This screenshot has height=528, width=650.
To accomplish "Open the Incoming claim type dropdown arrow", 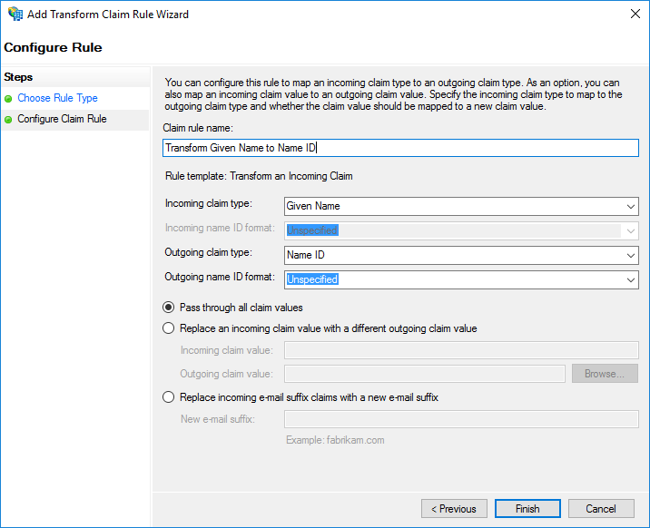I will pyautogui.click(x=631, y=206).
